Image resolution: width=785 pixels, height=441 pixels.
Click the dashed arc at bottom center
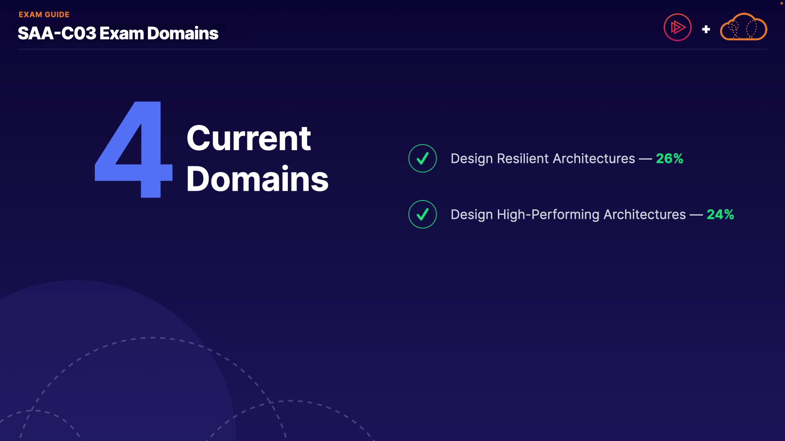290,401
